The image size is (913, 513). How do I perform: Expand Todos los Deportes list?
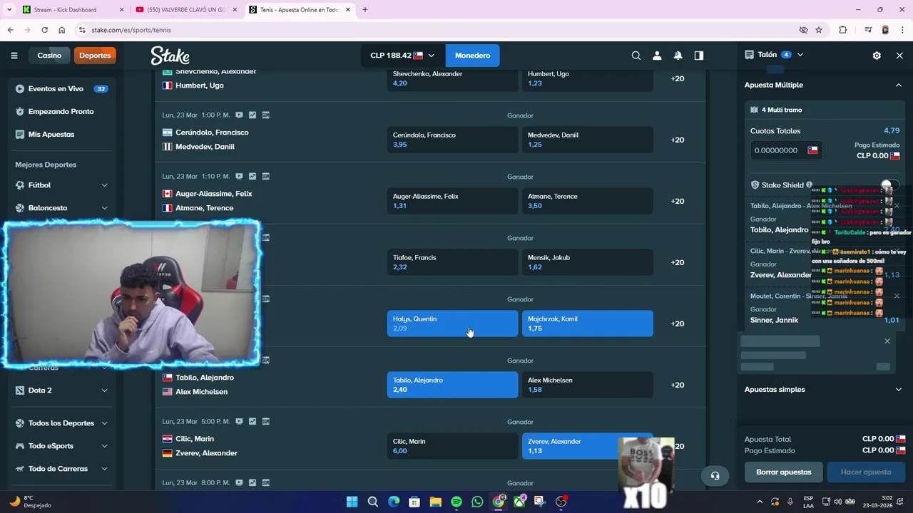104,423
